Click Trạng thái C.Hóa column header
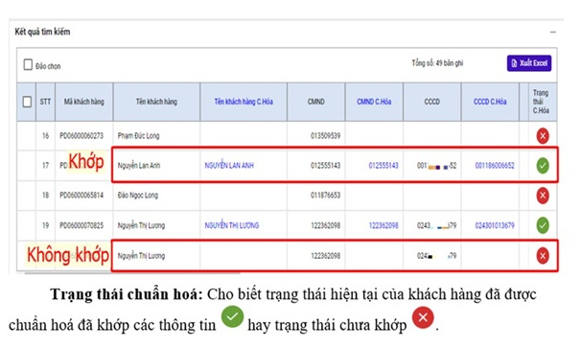This screenshot has height=349, width=581. 542,102
